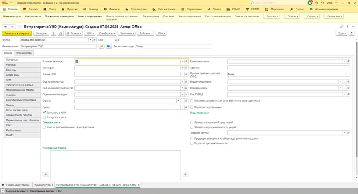Open the Склад section menu
358x194 pixels.
coord(50,9)
